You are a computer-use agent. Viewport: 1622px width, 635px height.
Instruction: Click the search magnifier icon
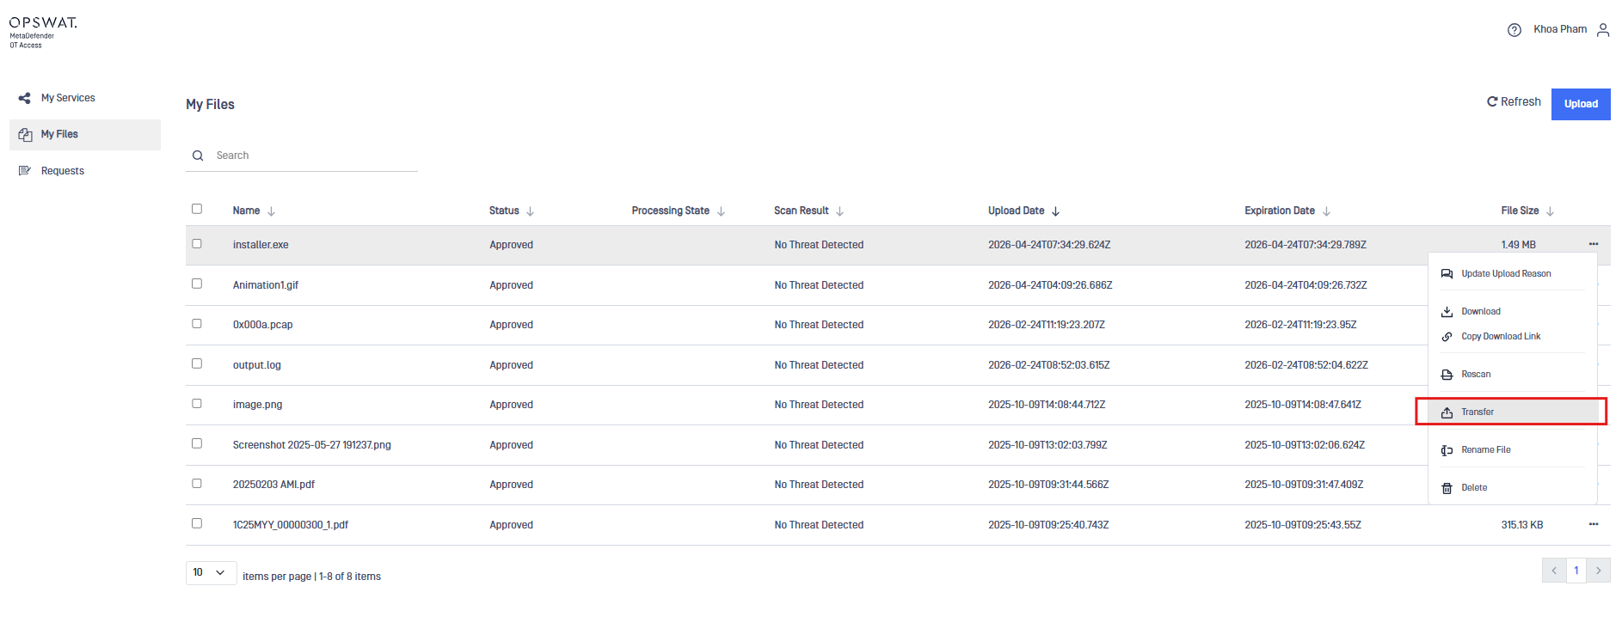tap(198, 156)
